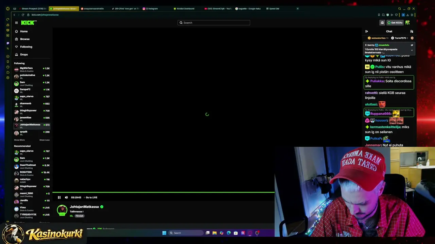Pause the stream playback
This screenshot has height=244, width=435.
59,197
